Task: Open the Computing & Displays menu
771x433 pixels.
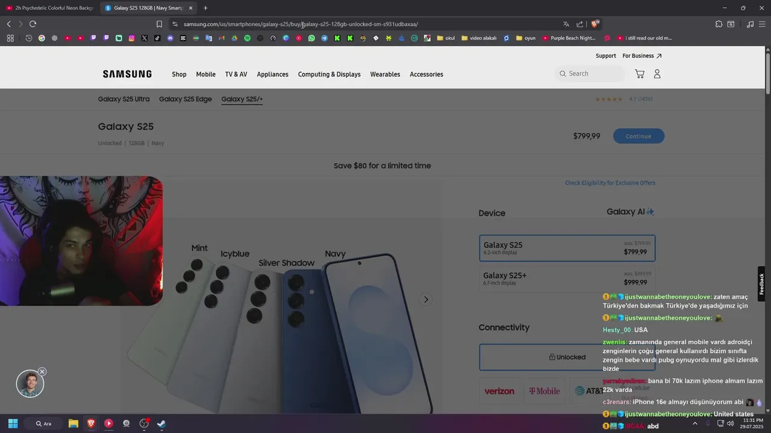Action: tap(329, 75)
